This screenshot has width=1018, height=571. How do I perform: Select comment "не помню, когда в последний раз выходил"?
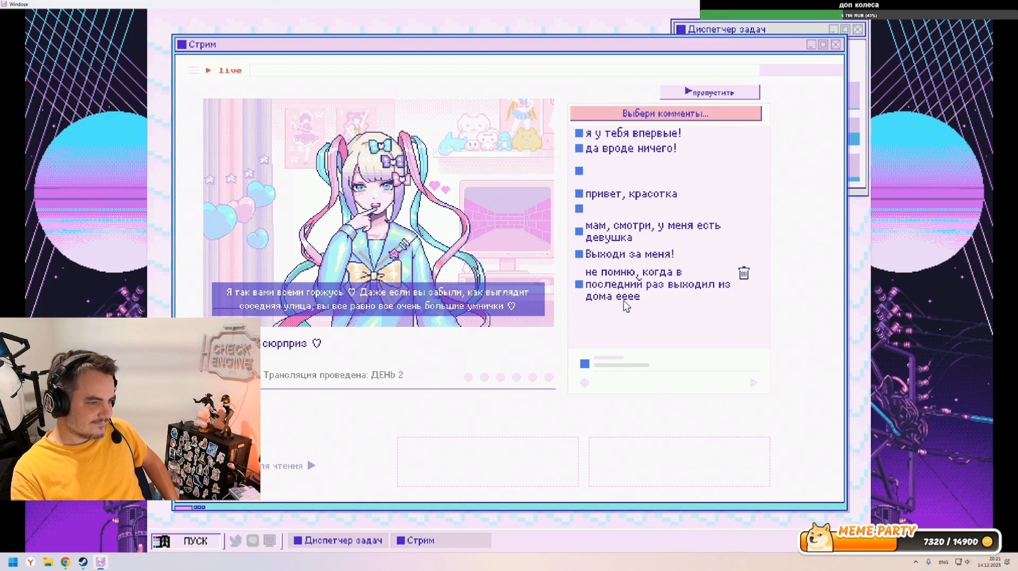point(653,284)
